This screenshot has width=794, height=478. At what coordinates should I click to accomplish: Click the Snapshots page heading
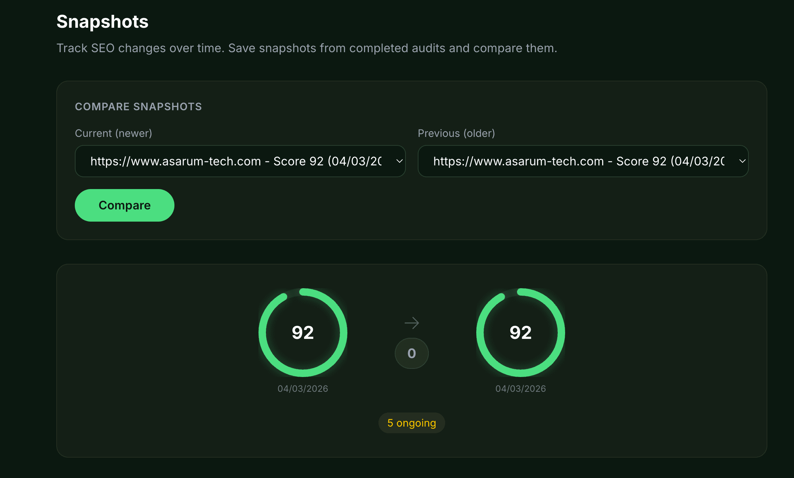pyautogui.click(x=103, y=22)
